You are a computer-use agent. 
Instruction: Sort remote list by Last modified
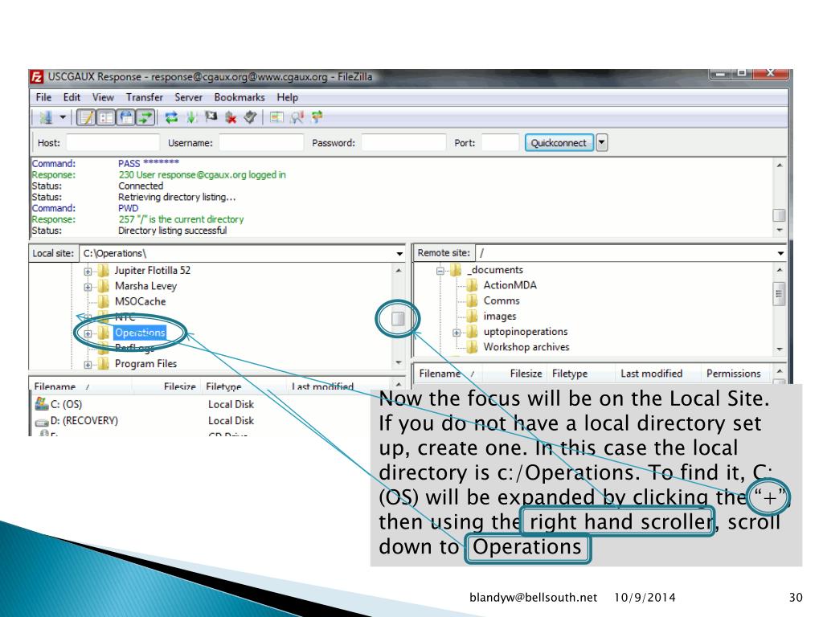[x=651, y=374]
